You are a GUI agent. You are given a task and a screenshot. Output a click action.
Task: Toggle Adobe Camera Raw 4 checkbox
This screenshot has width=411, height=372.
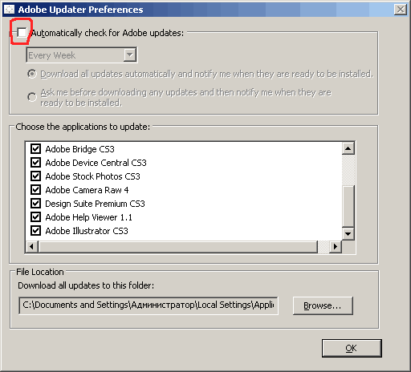35,189
